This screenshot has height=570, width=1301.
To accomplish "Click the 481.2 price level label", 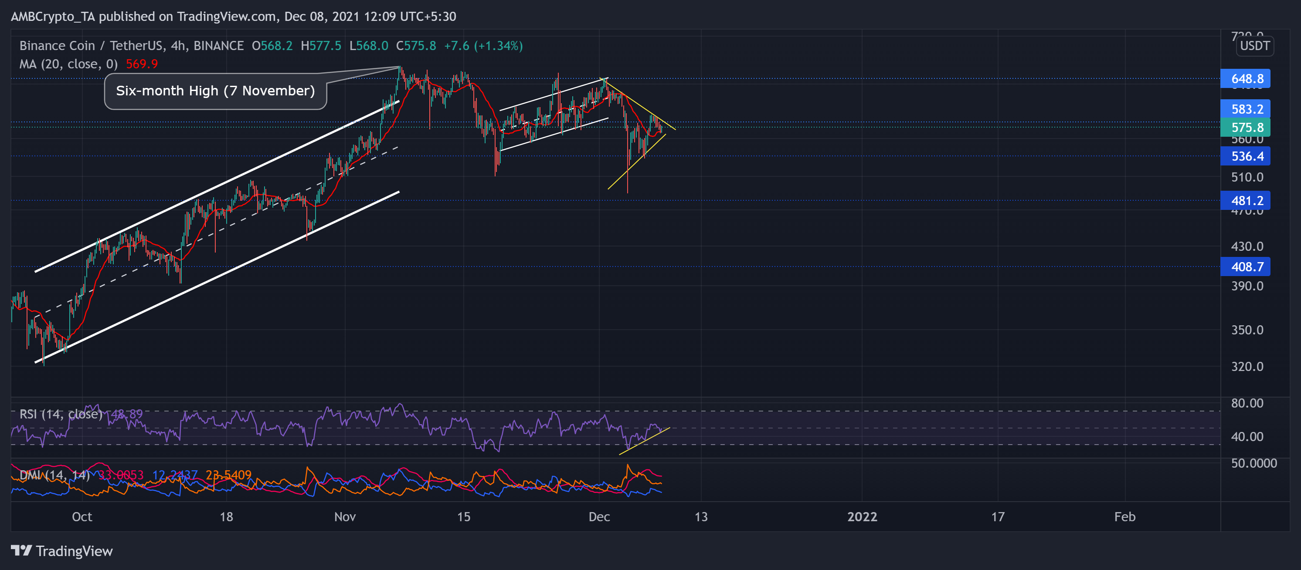I will pos(1245,200).
